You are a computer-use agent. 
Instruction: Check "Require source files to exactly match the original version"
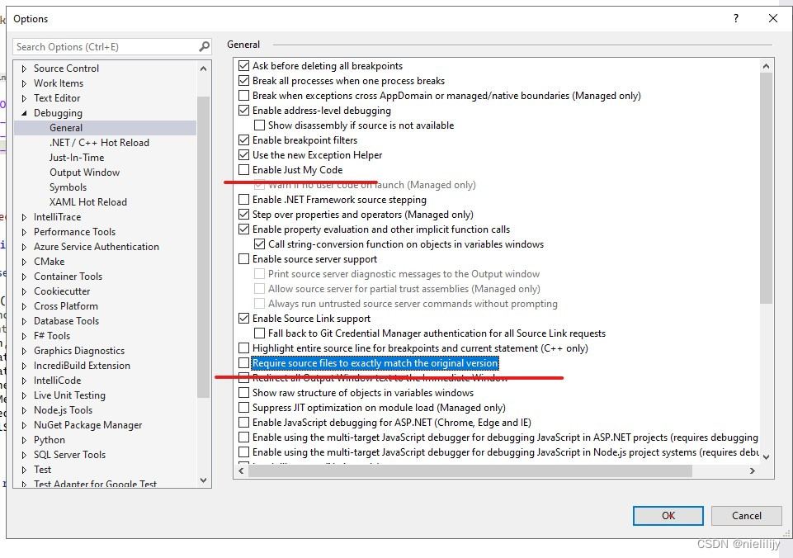pyautogui.click(x=244, y=362)
